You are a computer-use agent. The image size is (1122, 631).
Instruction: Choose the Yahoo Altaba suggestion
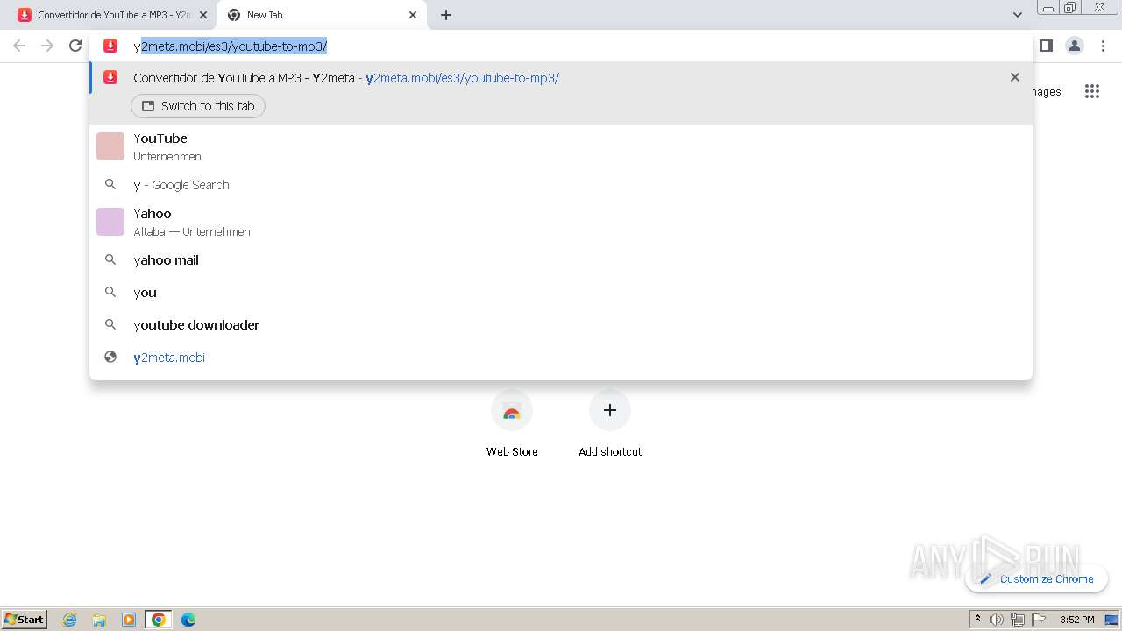561,222
